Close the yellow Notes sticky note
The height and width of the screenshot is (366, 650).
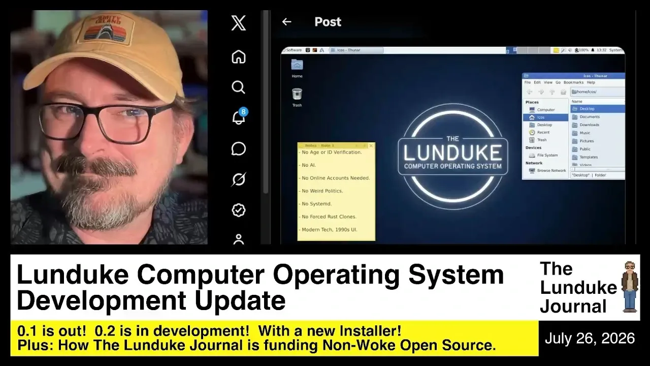pyautogui.click(x=371, y=145)
